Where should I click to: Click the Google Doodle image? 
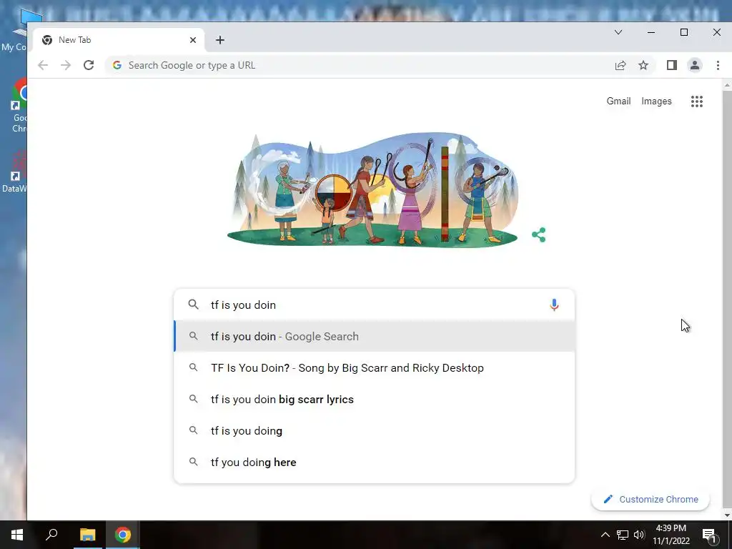[x=373, y=189]
